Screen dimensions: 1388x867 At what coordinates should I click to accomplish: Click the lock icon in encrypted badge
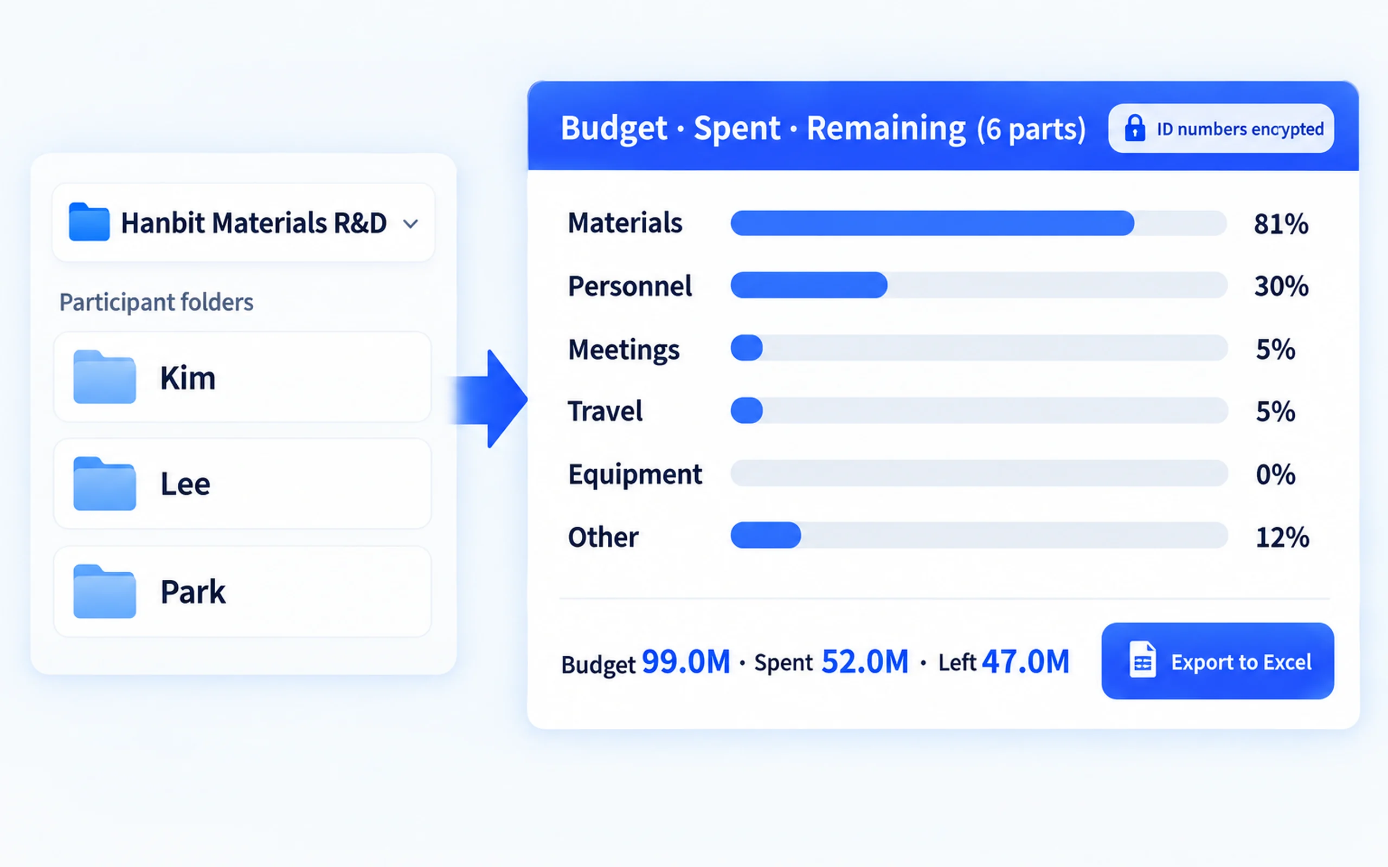[1134, 128]
